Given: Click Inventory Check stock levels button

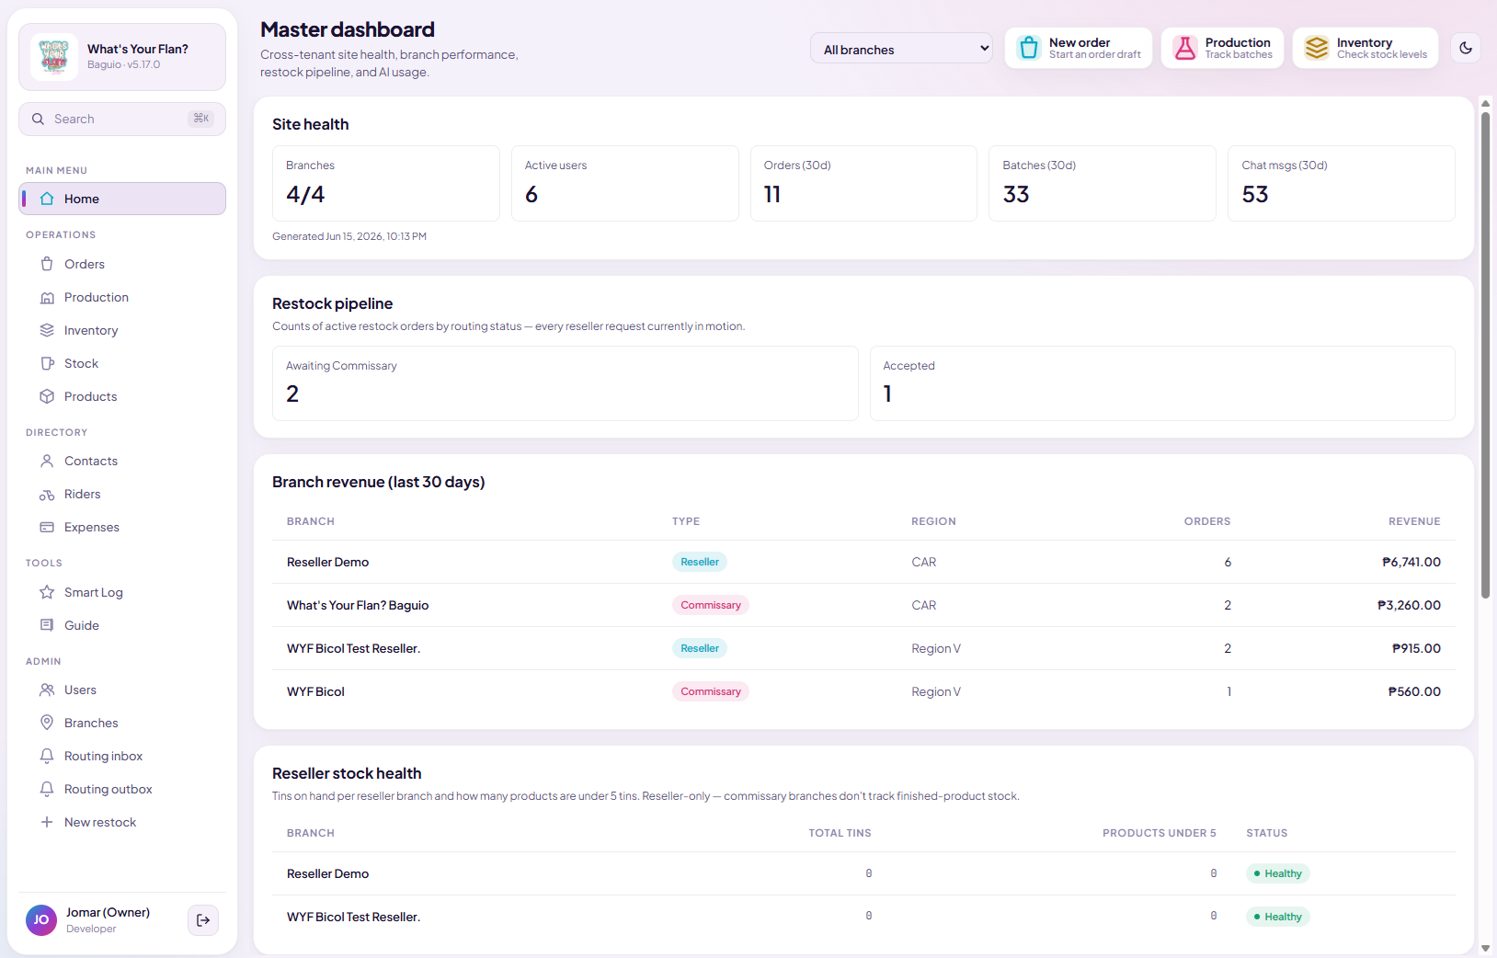Looking at the screenshot, I should click(1366, 48).
